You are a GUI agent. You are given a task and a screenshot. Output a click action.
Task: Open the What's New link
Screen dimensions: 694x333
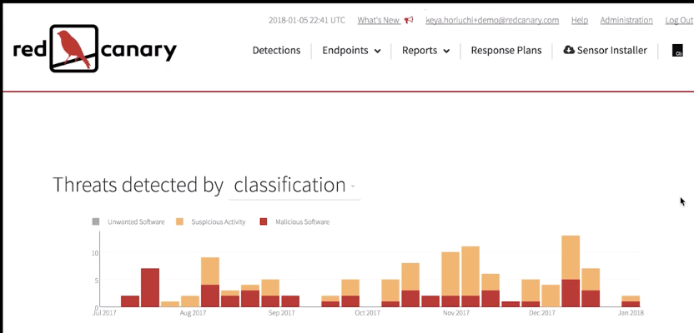click(x=378, y=20)
